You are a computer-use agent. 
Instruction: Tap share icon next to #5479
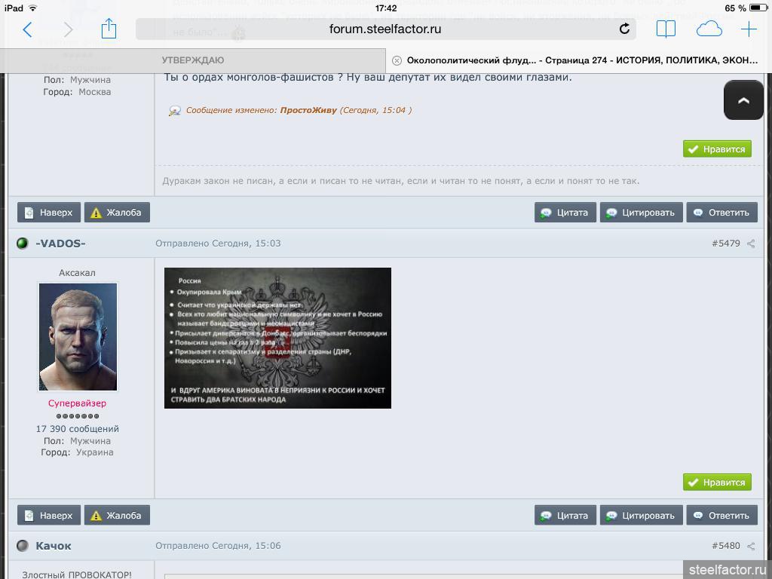(x=751, y=244)
